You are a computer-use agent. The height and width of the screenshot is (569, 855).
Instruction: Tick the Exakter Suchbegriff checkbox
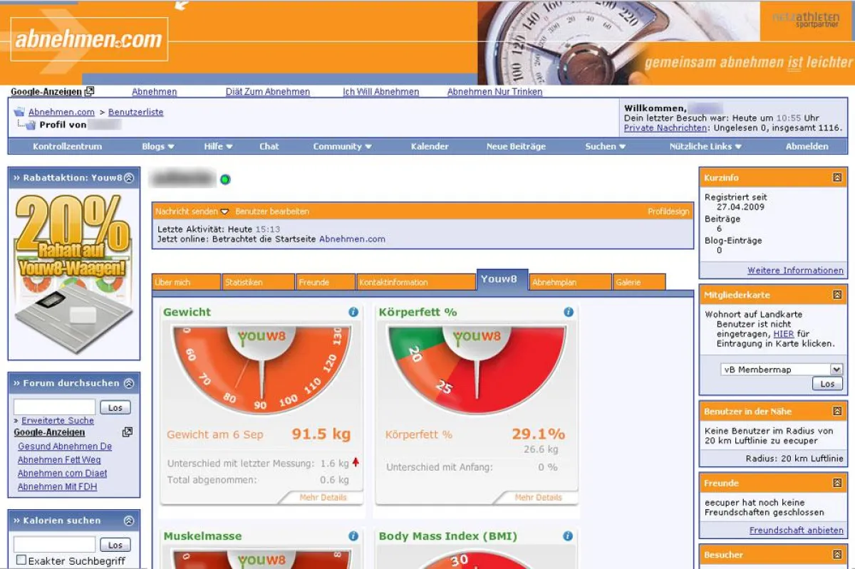click(21, 560)
